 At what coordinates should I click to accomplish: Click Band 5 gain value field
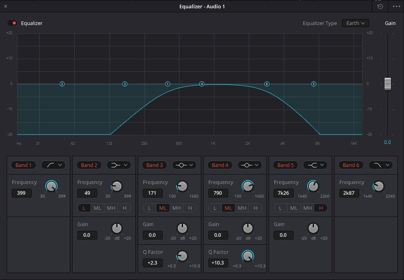283,235
